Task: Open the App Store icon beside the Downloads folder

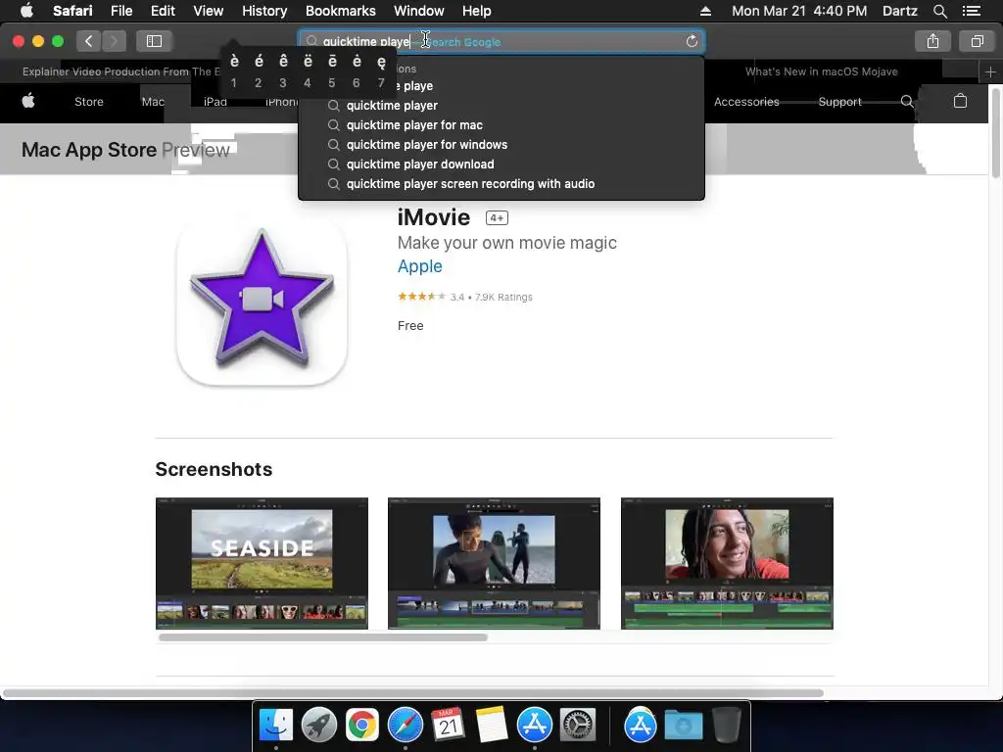Action: 641,726
